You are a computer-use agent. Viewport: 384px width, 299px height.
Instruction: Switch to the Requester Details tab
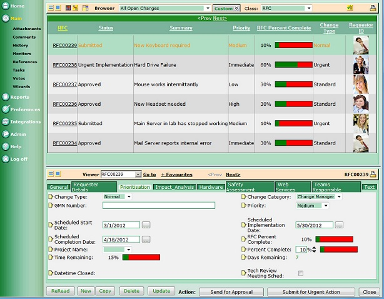[94, 187]
